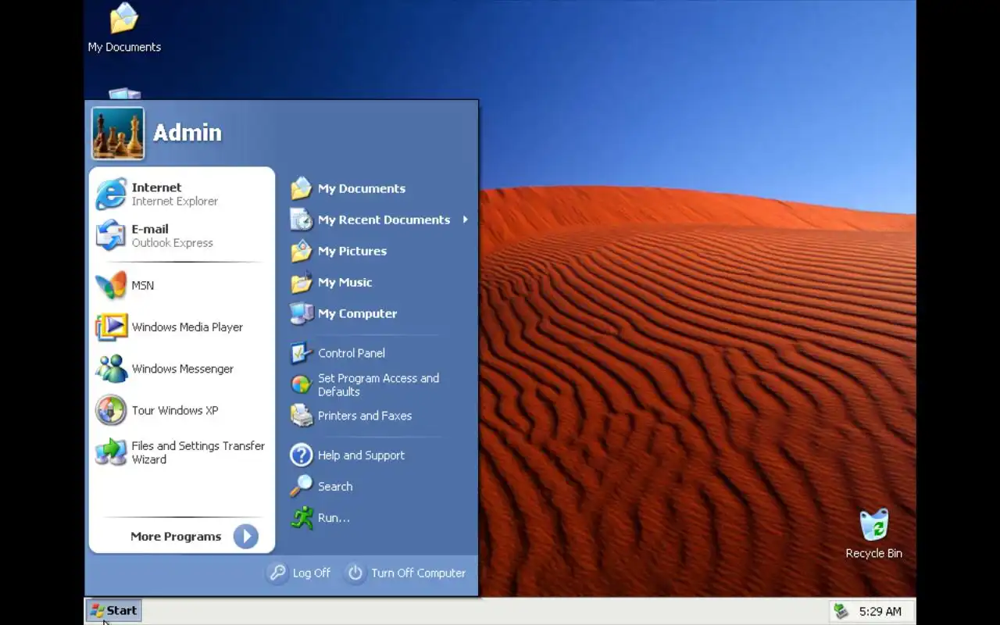Click the Printers and Faxes text label
This screenshot has width=1000, height=625.
point(365,416)
